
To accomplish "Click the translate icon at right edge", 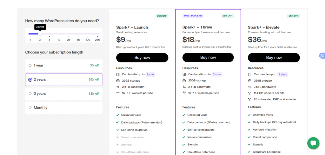I will click(x=322, y=56).
